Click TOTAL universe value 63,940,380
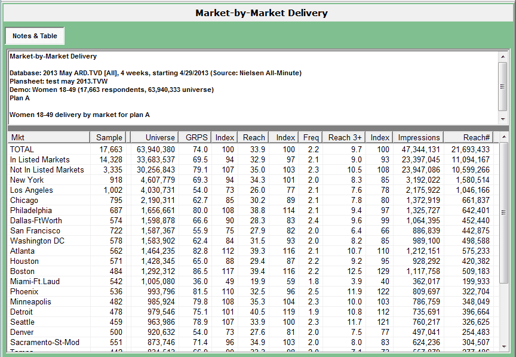Screen dimensions: 516x357 coord(156,150)
